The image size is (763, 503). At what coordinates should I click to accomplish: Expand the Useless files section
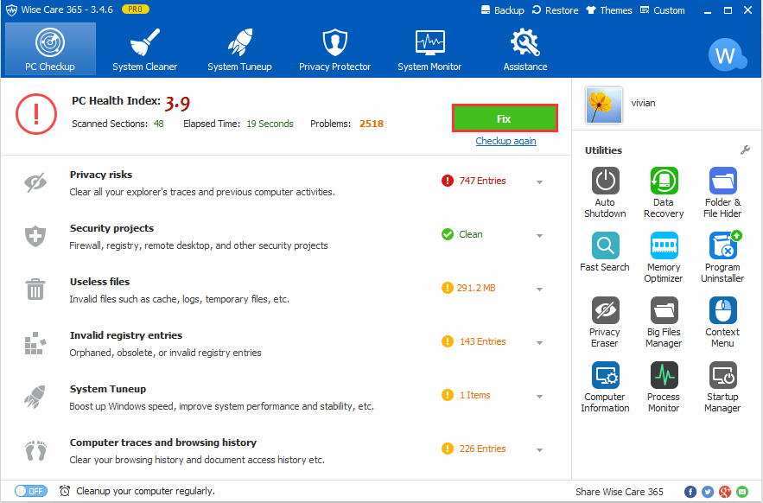click(x=540, y=290)
